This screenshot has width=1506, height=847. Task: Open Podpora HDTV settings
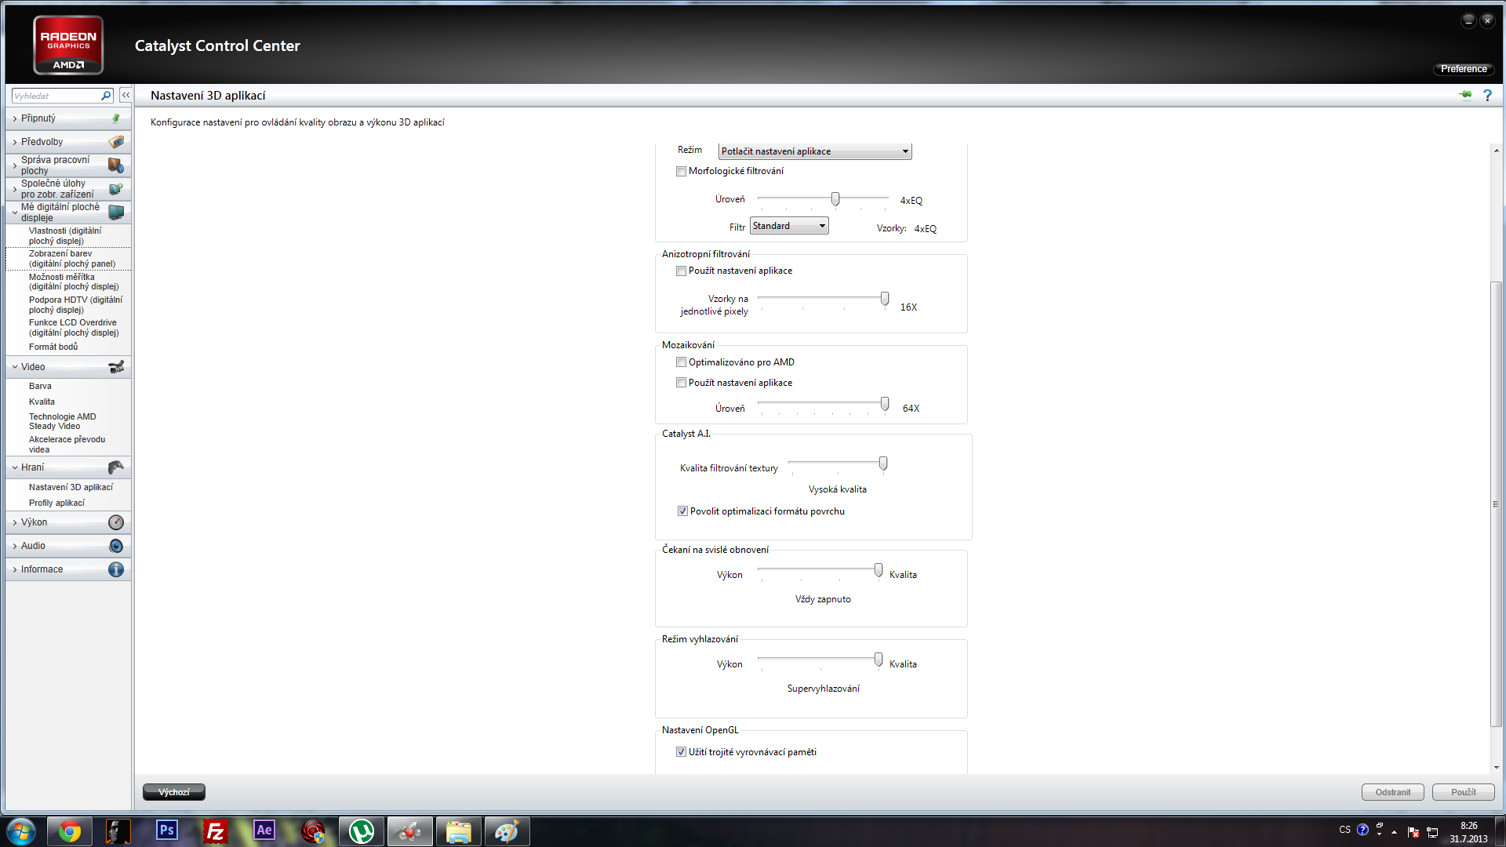[x=75, y=305]
